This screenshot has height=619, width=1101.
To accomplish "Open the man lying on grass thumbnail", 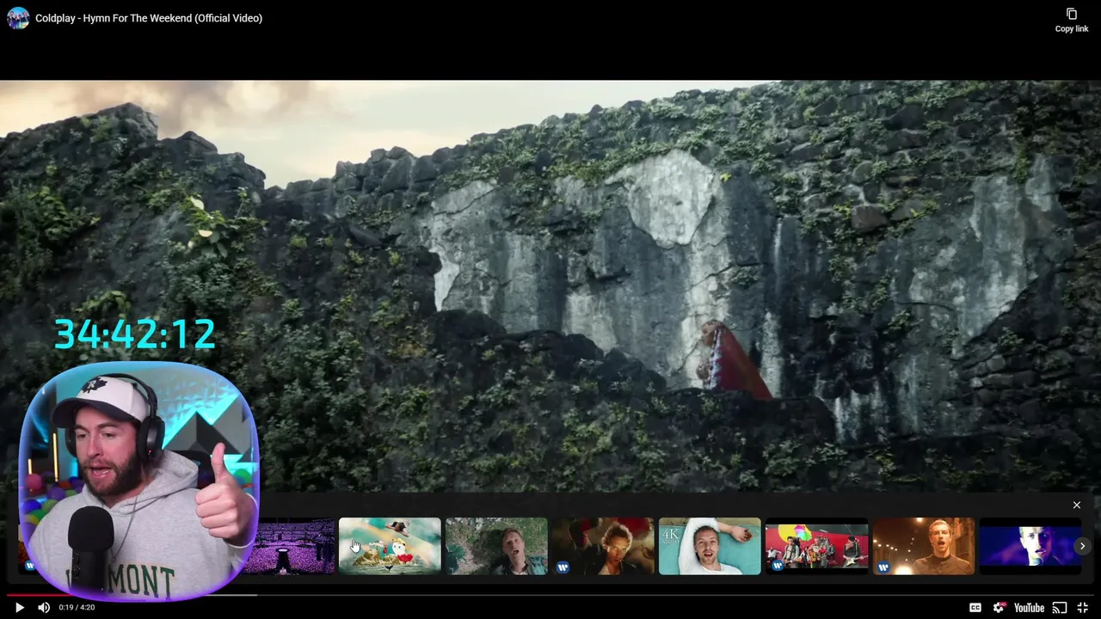I will click(496, 546).
